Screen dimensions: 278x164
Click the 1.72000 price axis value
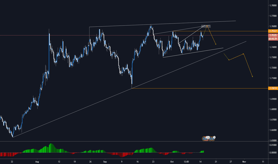click(x=273, y=68)
